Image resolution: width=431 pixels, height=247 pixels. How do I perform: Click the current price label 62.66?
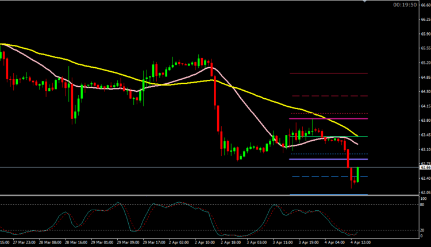tap(424, 167)
